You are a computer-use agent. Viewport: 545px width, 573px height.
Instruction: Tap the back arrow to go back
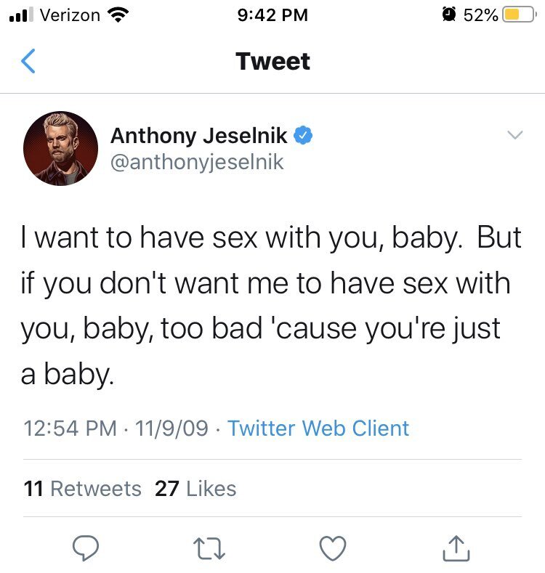point(28,62)
